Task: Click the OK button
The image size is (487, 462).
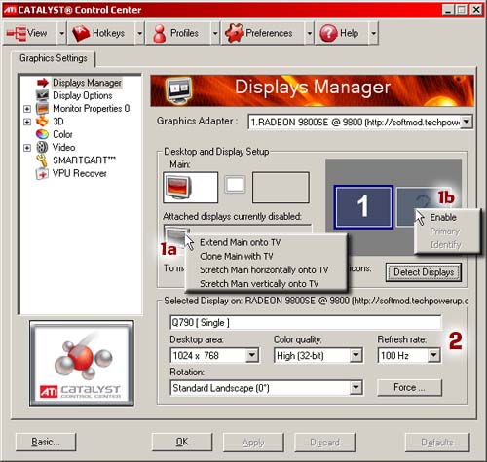Action: pyautogui.click(x=182, y=442)
